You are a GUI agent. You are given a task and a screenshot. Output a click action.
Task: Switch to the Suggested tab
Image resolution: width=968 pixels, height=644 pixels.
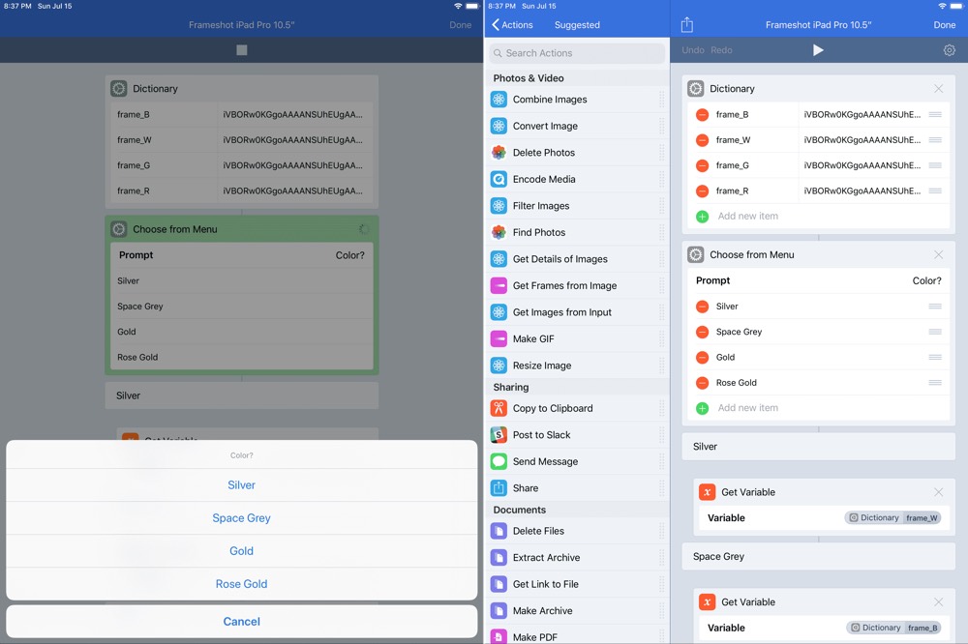(x=577, y=25)
